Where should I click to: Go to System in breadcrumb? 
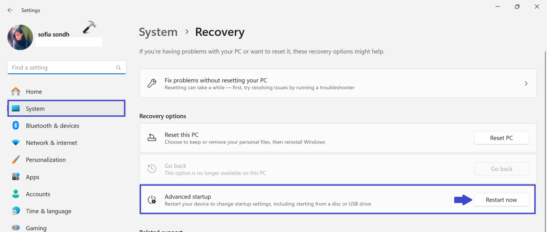click(x=158, y=32)
